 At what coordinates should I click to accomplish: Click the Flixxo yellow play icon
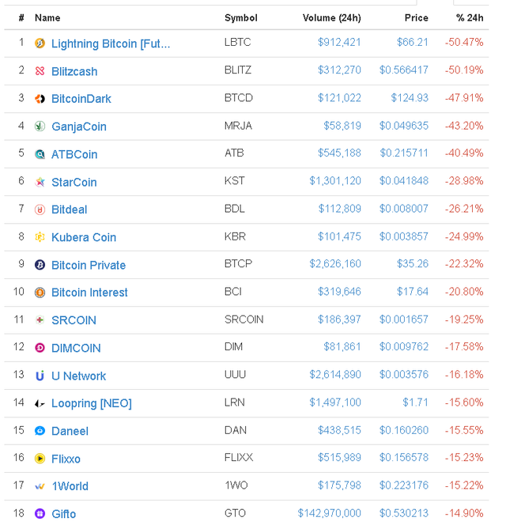coord(40,458)
